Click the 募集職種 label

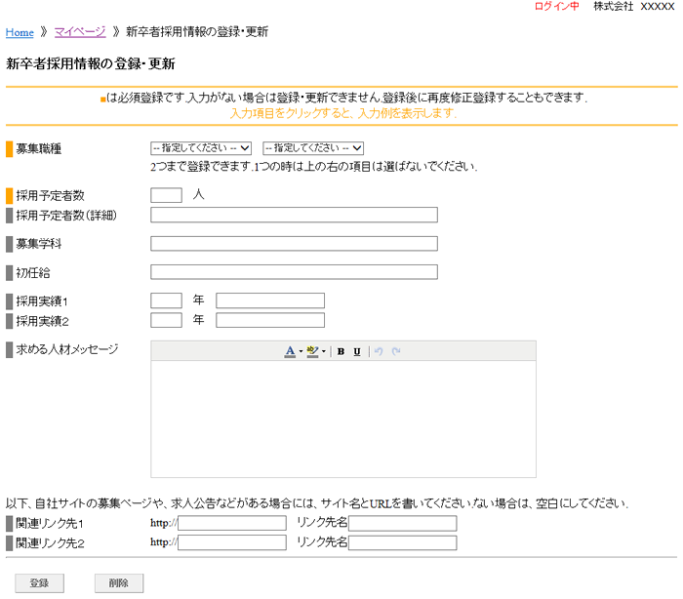[x=39, y=149]
